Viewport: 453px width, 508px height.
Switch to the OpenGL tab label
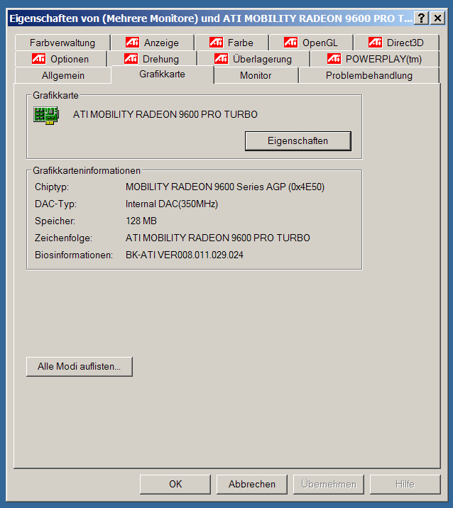click(x=320, y=43)
